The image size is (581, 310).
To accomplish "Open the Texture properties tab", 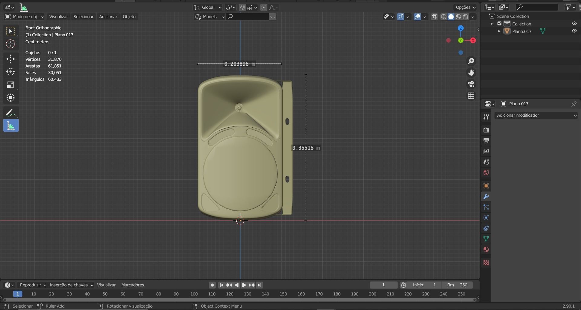I will point(486,263).
